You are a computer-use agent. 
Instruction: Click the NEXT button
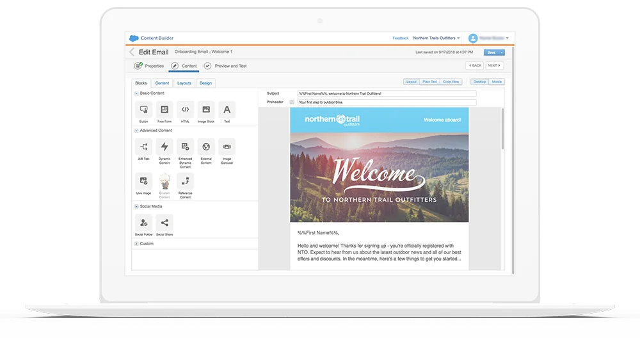click(x=494, y=65)
